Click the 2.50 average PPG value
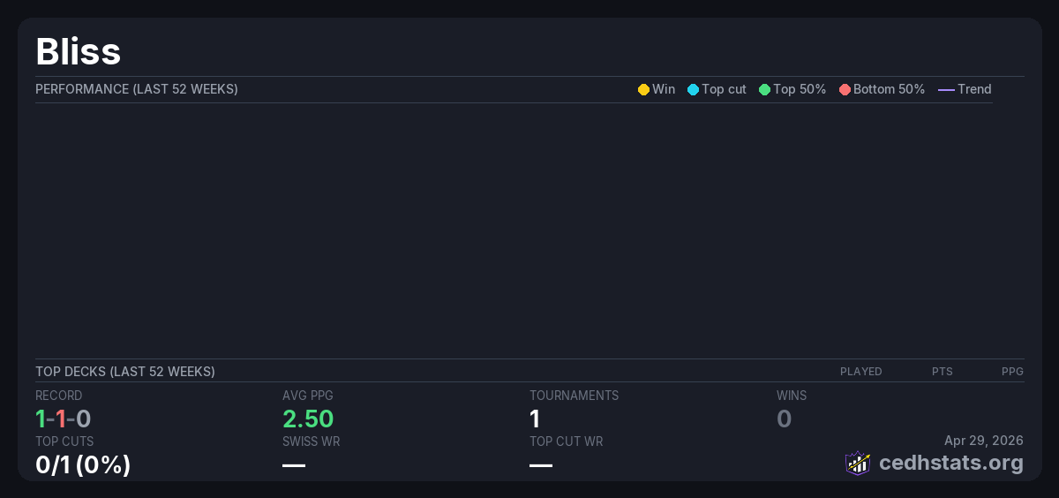The width and height of the screenshot is (1059, 498). click(x=308, y=419)
